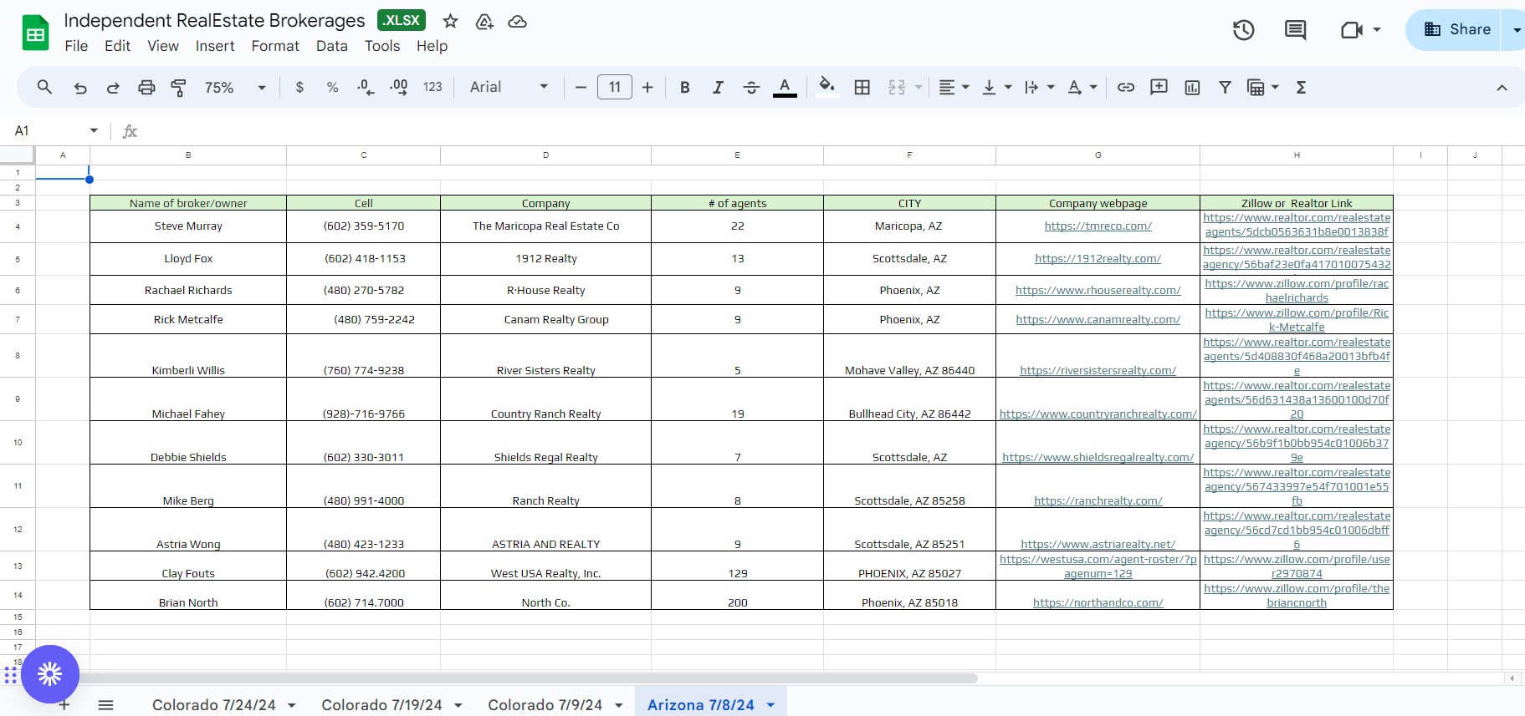The width and height of the screenshot is (1525, 716).
Task: Start a video call with camera icon
Action: pos(1352,30)
